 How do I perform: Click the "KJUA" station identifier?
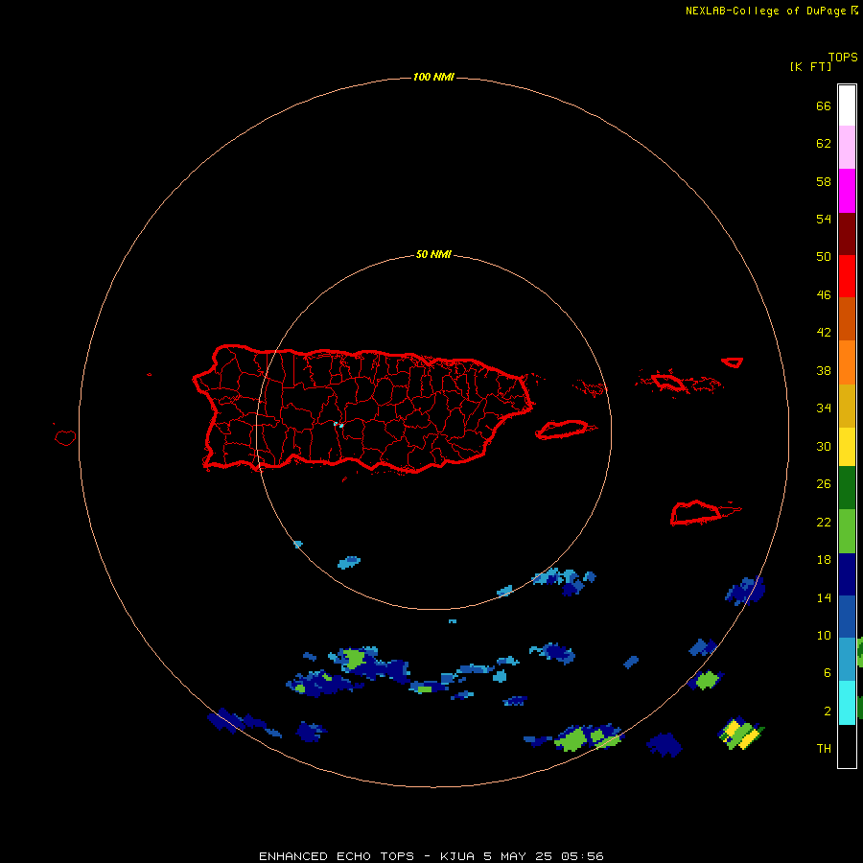(457, 856)
